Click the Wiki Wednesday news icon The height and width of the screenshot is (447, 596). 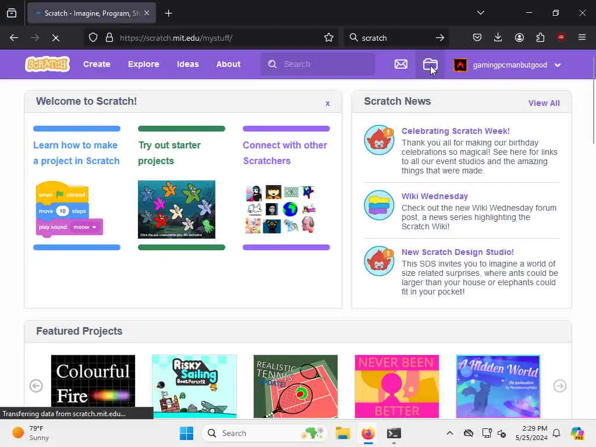point(379,205)
